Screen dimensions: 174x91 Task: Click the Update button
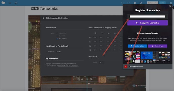pos(162,3)
